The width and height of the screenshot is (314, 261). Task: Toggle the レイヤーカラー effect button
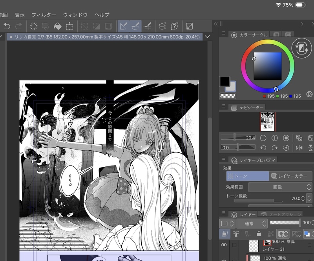pyautogui.click(x=290, y=176)
